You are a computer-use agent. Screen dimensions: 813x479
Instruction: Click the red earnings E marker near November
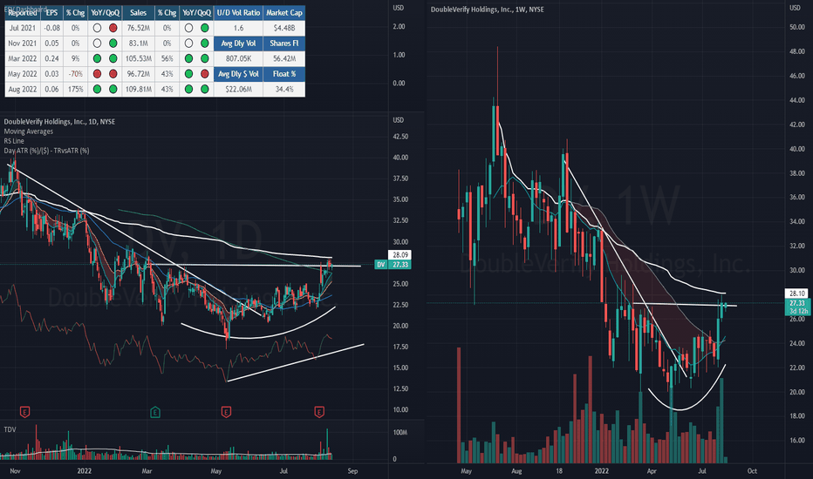(x=24, y=412)
